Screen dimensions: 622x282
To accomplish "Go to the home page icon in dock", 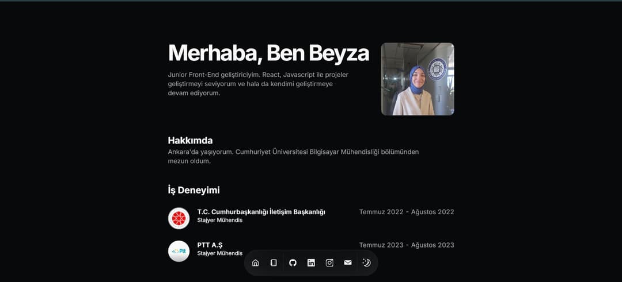I will [256, 263].
